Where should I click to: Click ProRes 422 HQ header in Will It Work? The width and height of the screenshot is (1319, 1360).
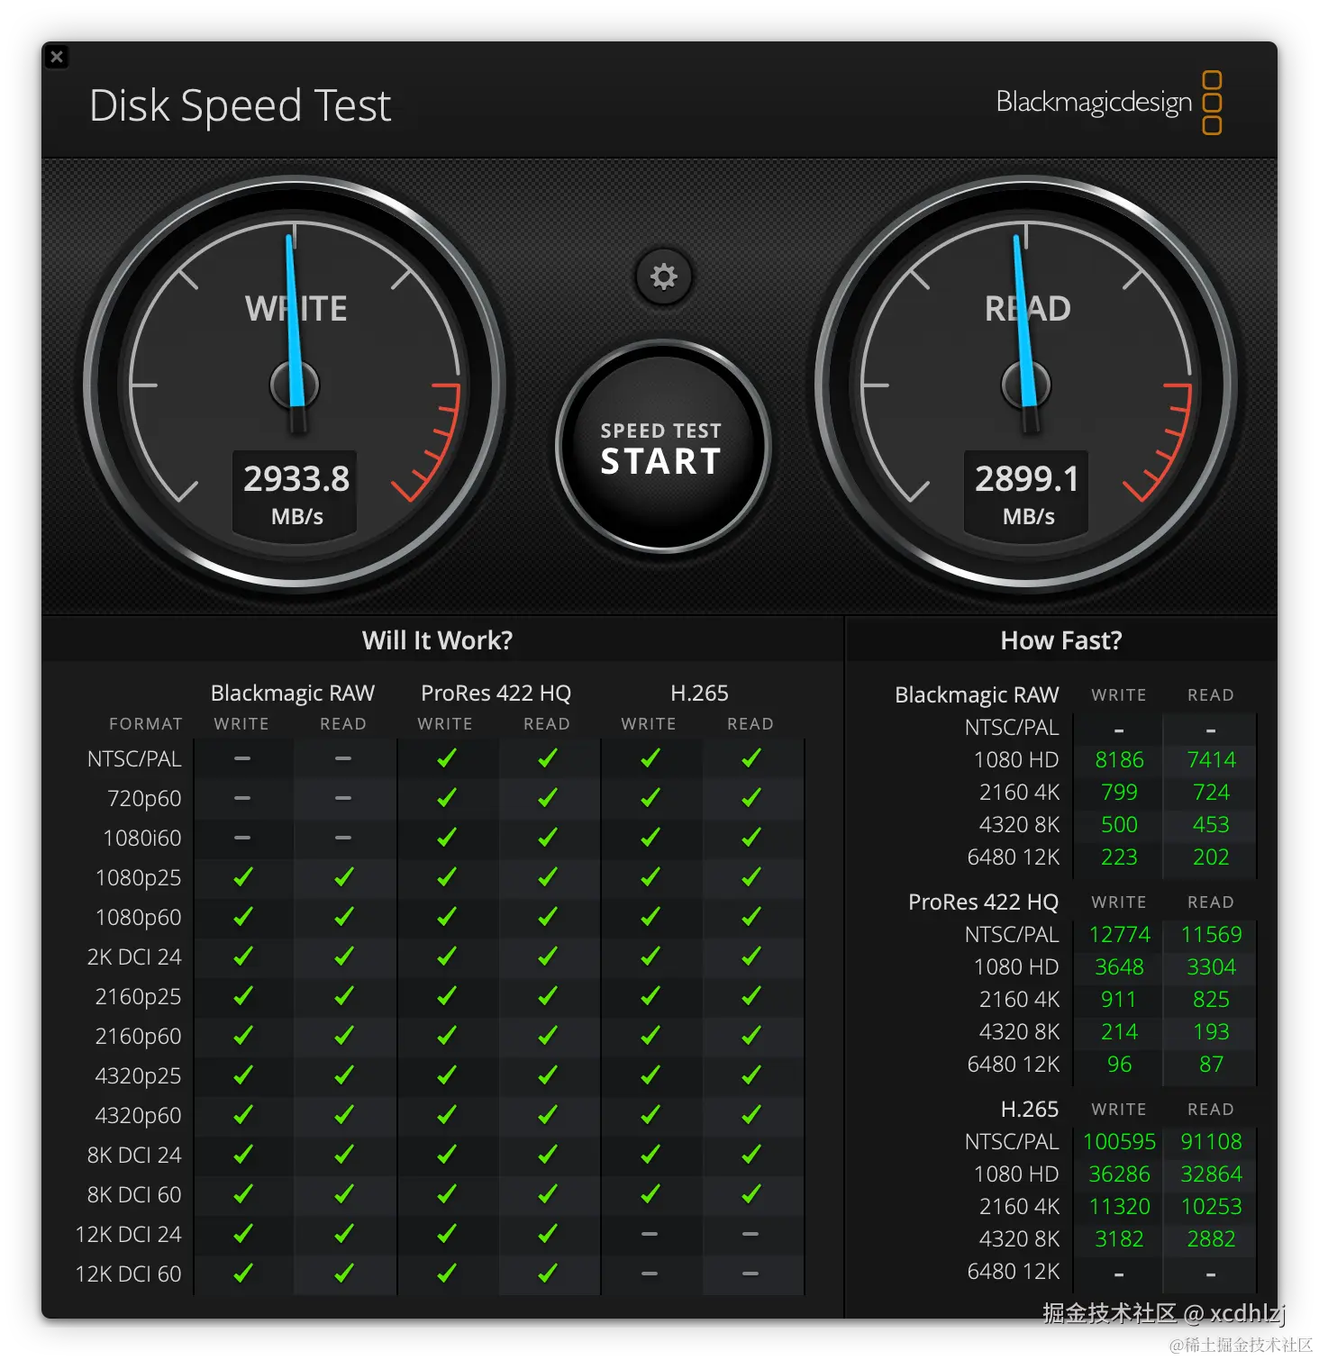coord(496,694)
